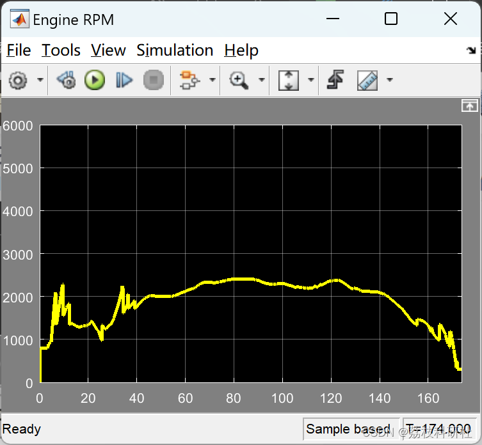
Task: Click the 3000 y-axis label
Action: tap(18, 255)
